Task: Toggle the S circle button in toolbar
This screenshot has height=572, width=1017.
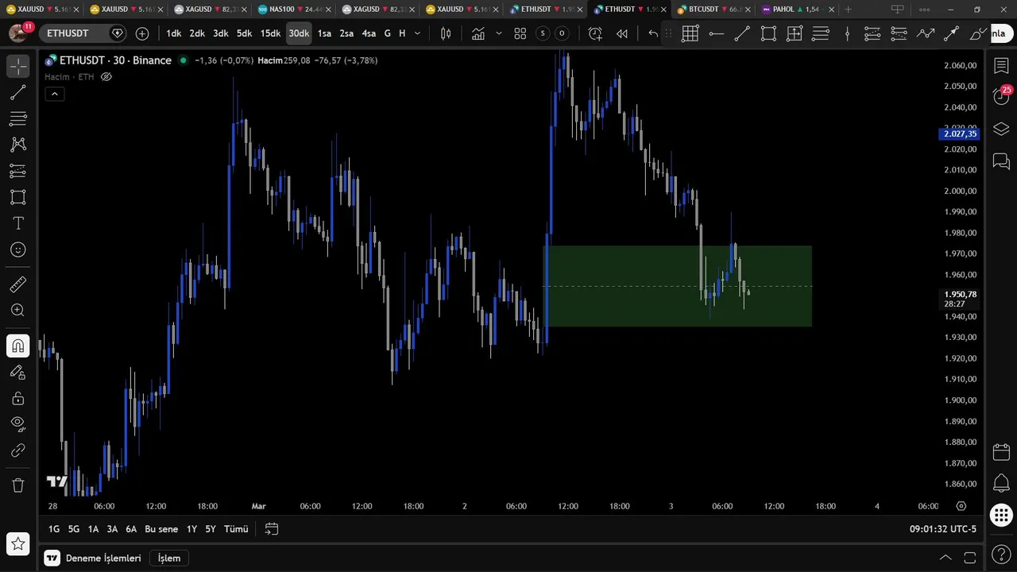Action: (x=543, y=33)
